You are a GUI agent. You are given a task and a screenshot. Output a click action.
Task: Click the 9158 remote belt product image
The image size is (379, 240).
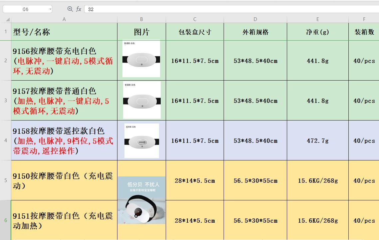point(142,141)
